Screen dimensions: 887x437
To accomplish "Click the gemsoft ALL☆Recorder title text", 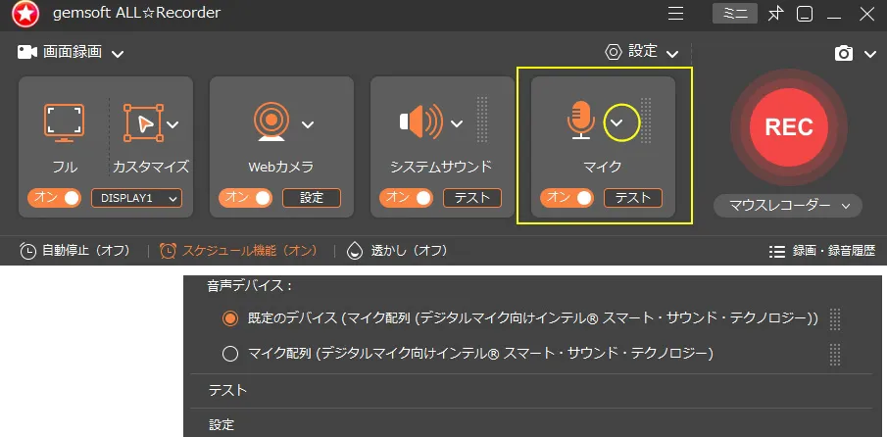I will (136, 13).
